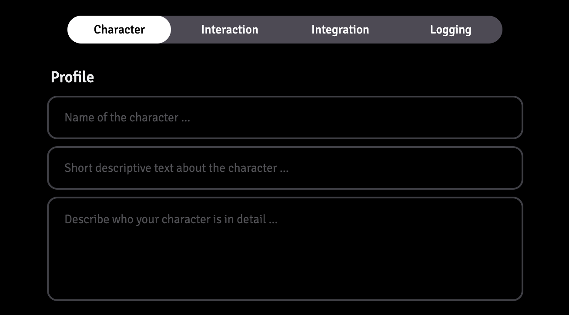569x315 pixels.
Task: Activate the field labeled Name of the character
Action: tap(285, 117)
